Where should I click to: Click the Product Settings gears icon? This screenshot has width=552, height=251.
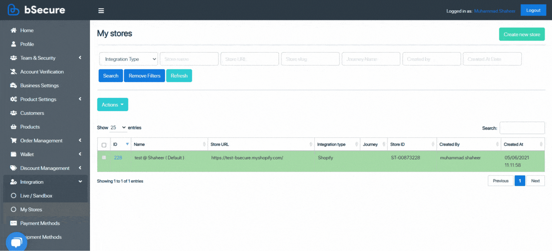point(13,99)
